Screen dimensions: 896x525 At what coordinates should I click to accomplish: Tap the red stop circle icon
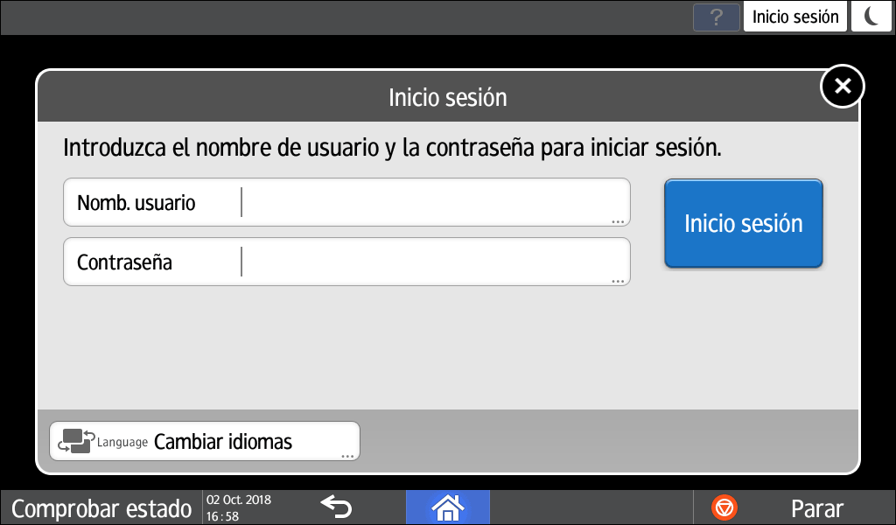point(724,507)
